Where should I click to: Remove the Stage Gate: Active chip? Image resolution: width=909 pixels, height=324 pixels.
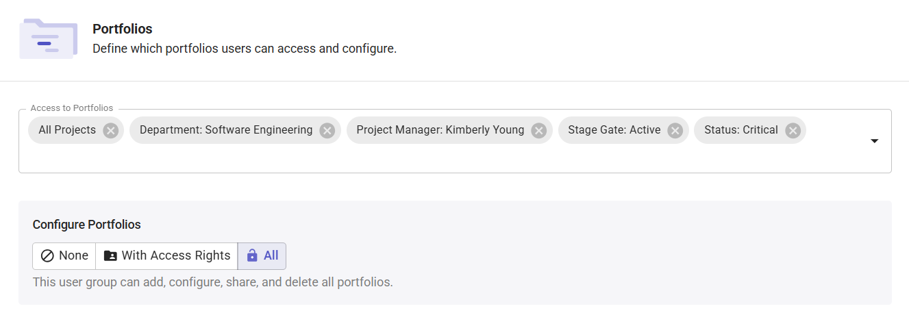[x=675, y=130]
